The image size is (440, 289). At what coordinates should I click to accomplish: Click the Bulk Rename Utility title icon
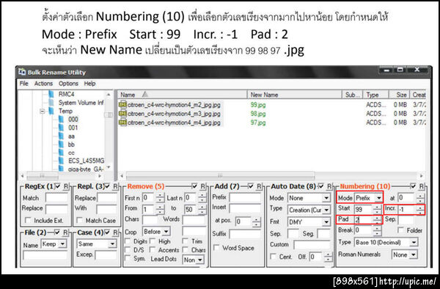[22, 72]
